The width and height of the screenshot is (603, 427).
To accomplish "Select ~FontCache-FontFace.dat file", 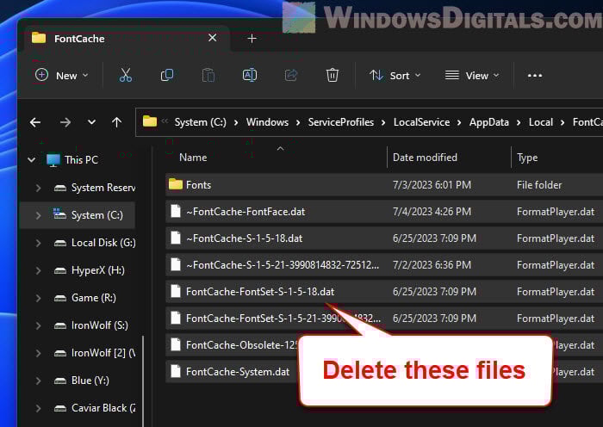I will tap(384, 212).
